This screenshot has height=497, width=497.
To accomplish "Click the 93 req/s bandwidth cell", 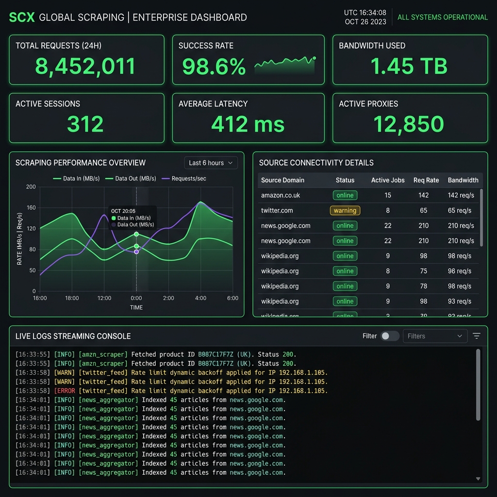I will 459,301.
